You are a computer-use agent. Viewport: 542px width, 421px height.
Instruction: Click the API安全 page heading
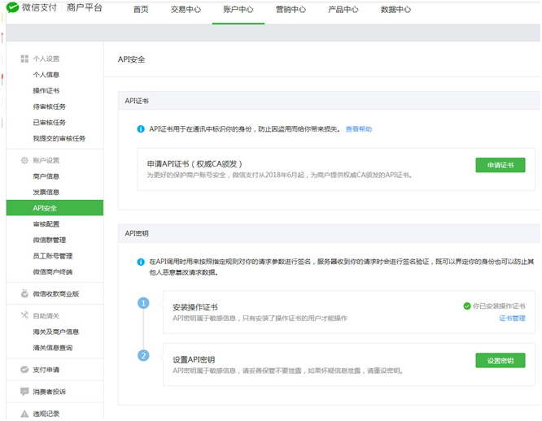coord(131,59)
